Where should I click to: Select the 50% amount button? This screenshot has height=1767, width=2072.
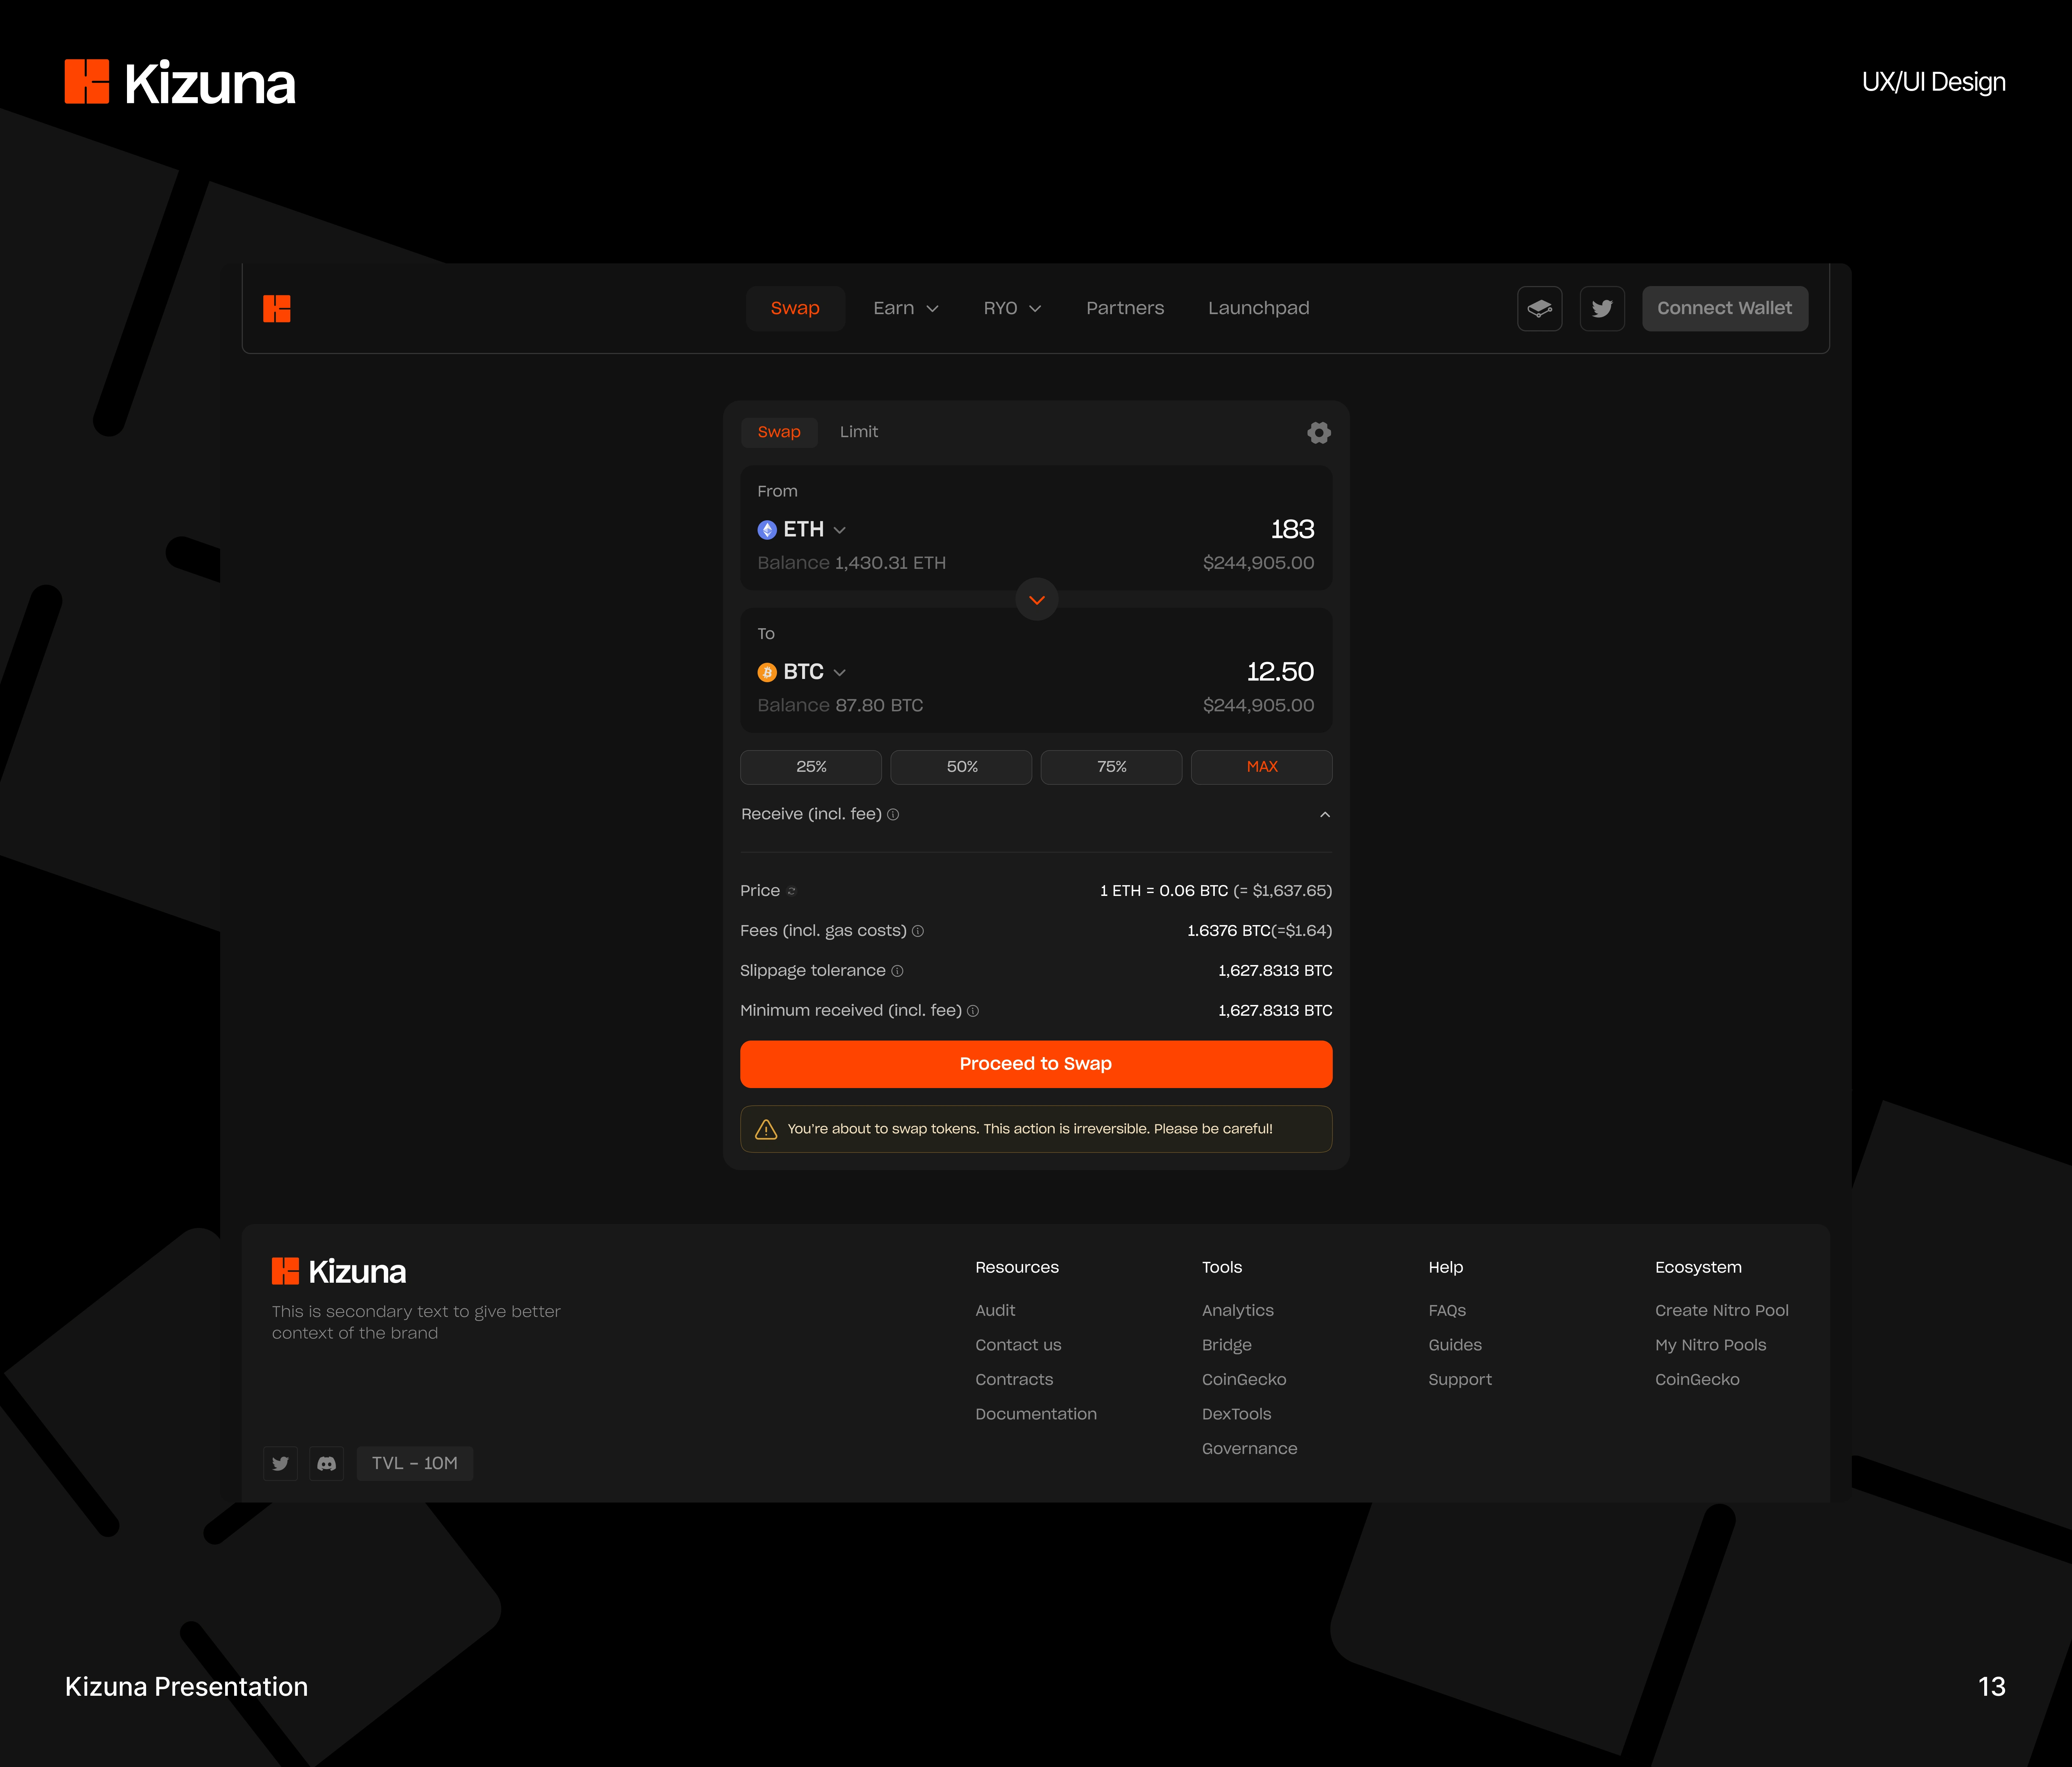coord(961,767)
